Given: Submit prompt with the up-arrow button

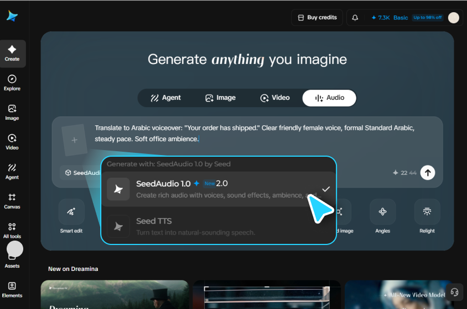Looking at the screenshot, I should click(428, 173).
